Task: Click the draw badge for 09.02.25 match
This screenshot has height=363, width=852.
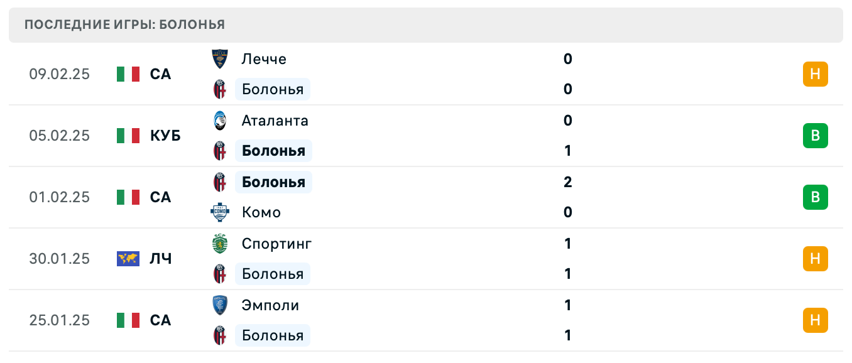Action: [815, 74]
